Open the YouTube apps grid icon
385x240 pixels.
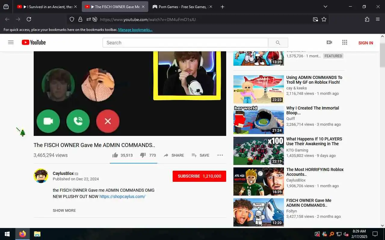[345, 42]
